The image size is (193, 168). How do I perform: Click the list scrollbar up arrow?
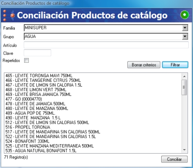(x=185, y=76)
